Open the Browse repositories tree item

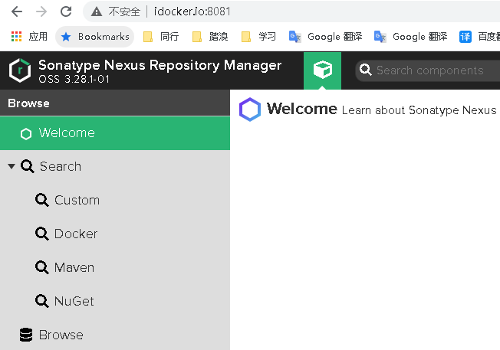tap(61, 335)
